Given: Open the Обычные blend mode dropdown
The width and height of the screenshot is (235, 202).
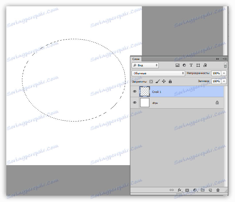Looking at the screenshot, I should pos(158,73).
